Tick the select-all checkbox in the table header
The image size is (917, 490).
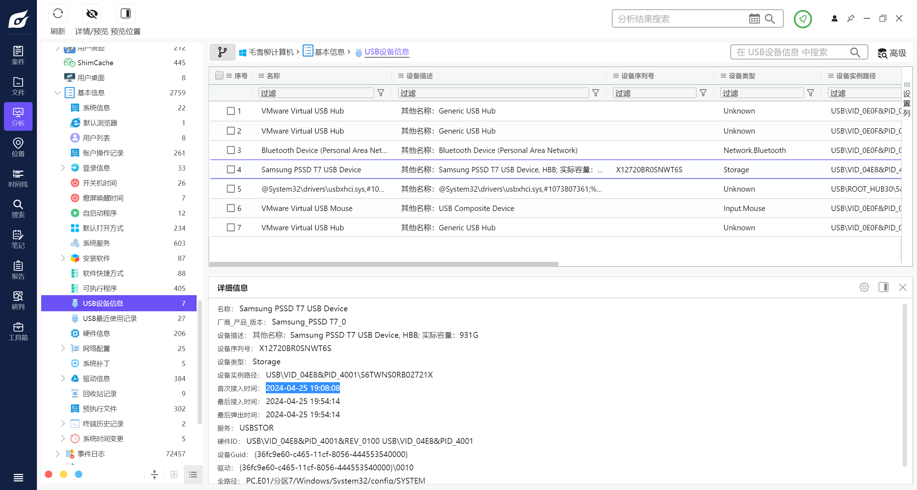(x=219, y=76)
